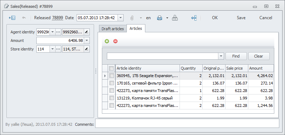Check the checkbox for 1,244.56 TransFlash row

(112, 106)
